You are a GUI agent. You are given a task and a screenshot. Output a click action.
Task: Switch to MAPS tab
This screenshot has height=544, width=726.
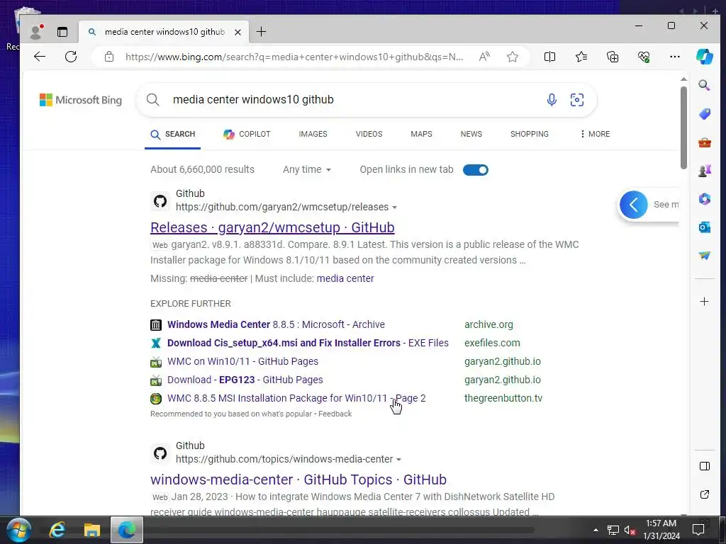(x=421, y=134)
